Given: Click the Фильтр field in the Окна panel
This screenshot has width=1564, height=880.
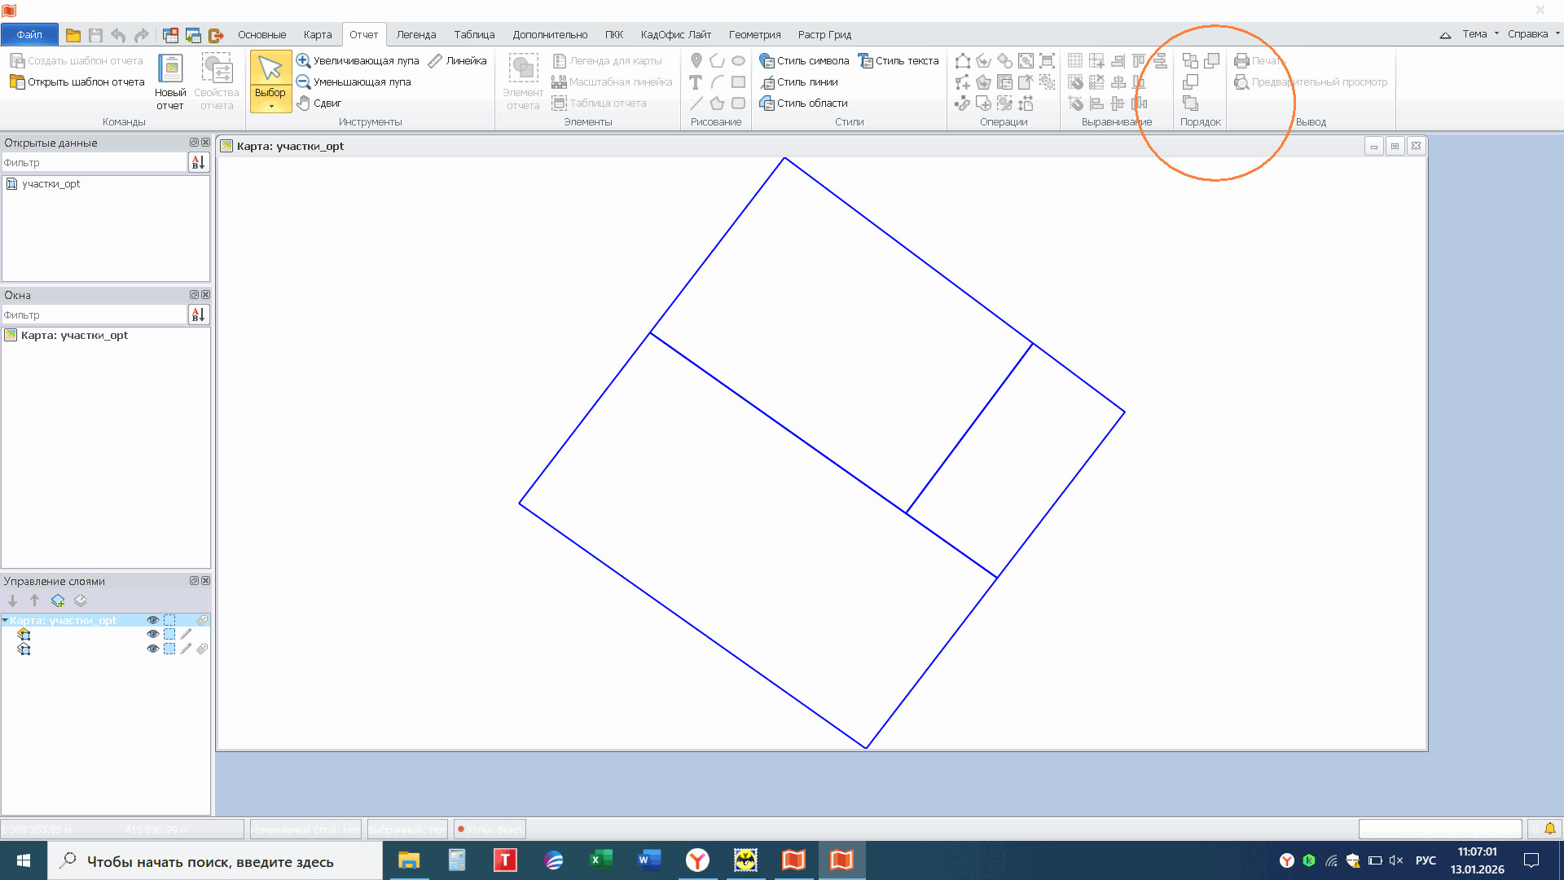Looking at the screenshot, I should click(x=94, y=315).
